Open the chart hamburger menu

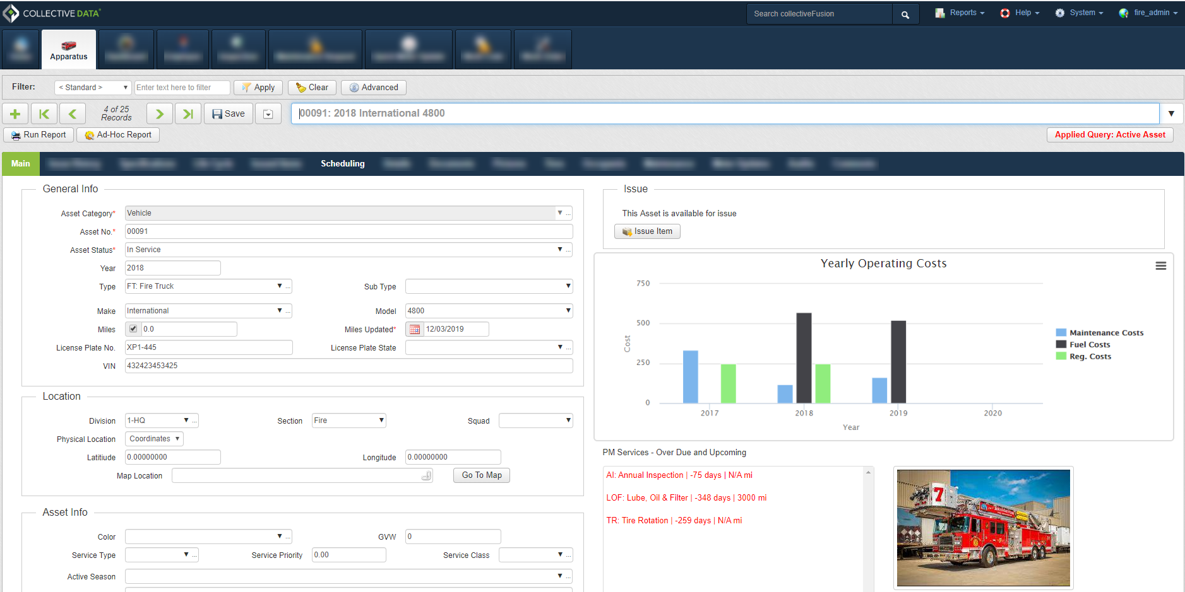point(1160,266)
